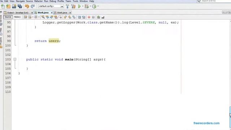Close the Output - JavaApp tab
Screen dimensions: 231x130
(32, 13)
